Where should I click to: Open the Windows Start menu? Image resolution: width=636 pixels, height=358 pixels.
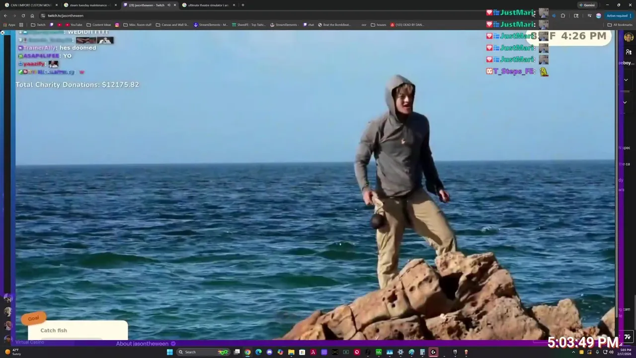coord(169,352)
